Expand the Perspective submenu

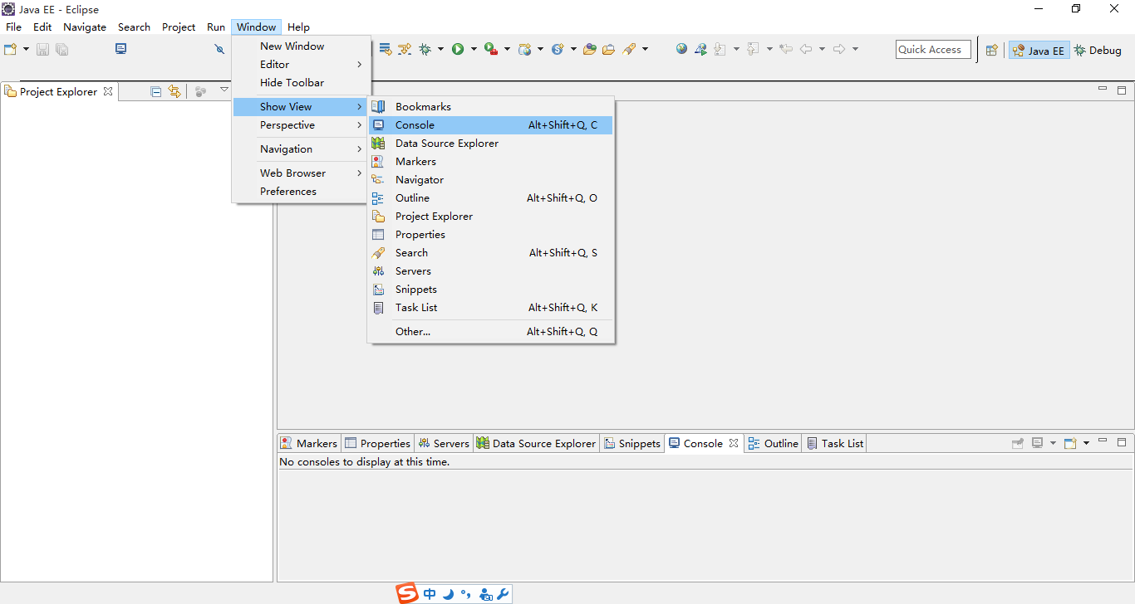301,125
